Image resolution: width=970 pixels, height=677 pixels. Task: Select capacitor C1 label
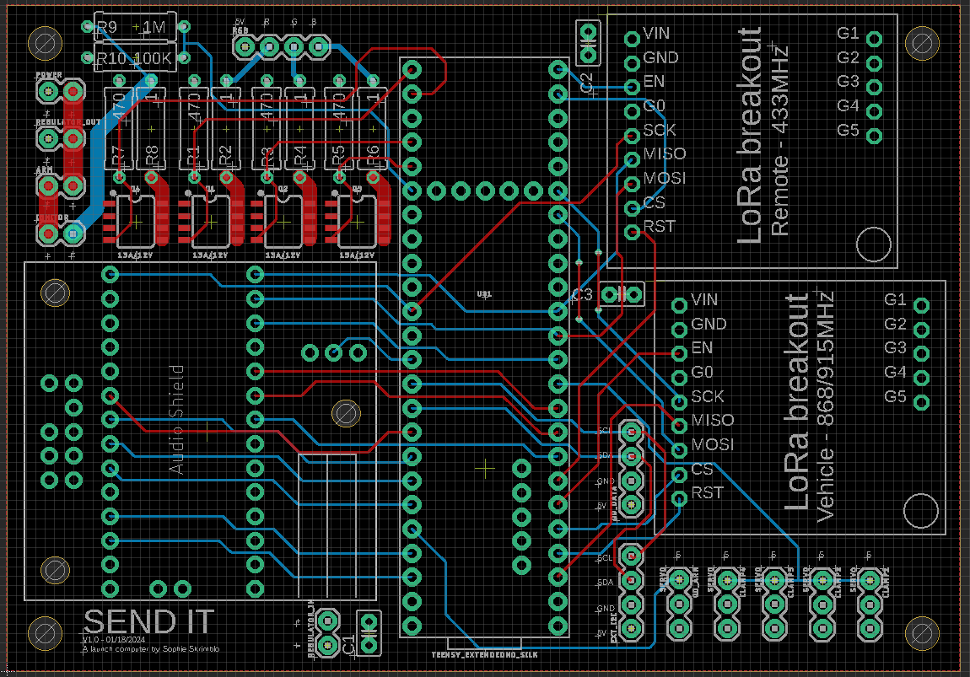349,643
